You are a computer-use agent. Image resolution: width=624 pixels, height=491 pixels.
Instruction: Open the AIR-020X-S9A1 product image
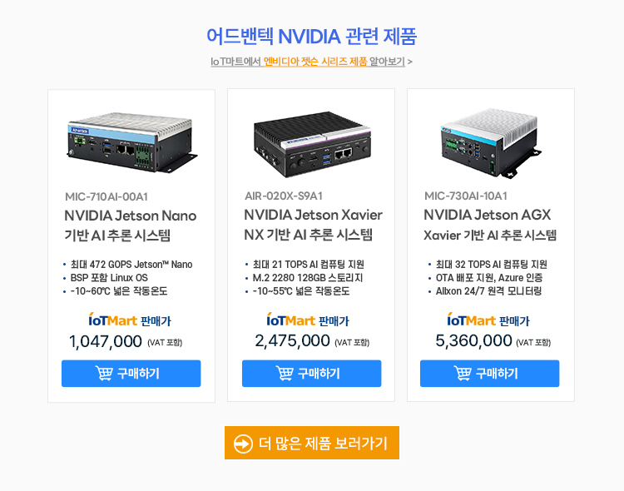pyautogui.click(x=312, y=144)
